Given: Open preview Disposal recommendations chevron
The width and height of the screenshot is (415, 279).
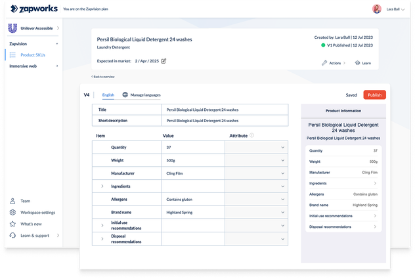Looking at the screenshot, I should 375,226.
